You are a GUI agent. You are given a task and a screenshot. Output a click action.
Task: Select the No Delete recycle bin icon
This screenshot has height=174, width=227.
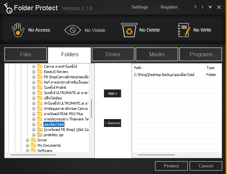coord(129,30)
